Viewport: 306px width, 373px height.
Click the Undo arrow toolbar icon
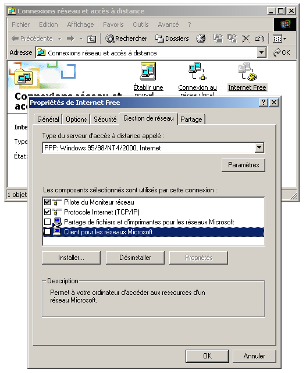[259, 38]
